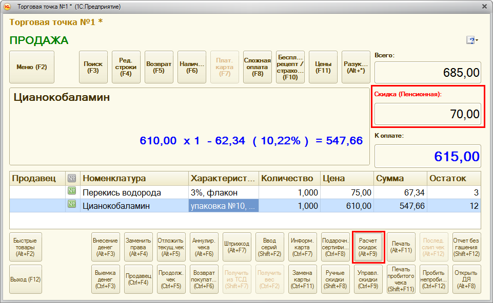The width and height of the screenshot is (493, 303).
Task: Click Возврат (F5) button
Action: 159,67
